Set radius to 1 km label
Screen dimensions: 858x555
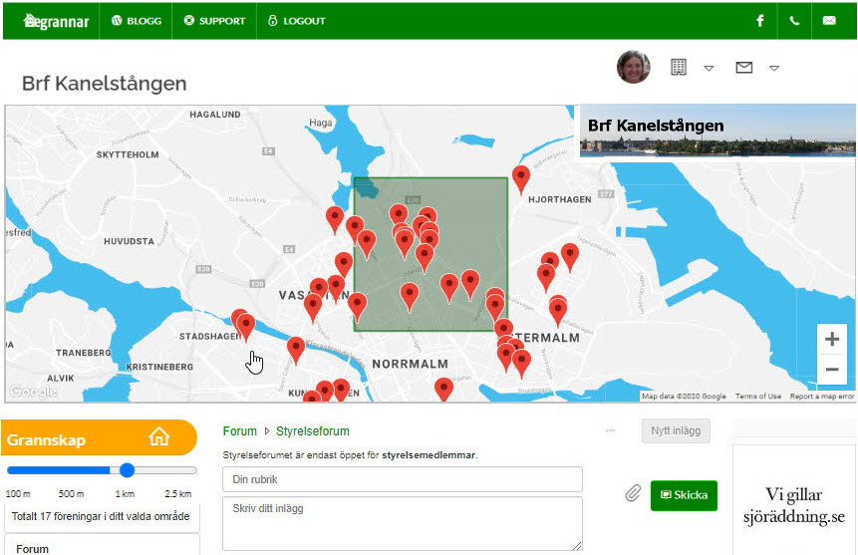pos(125,493)
